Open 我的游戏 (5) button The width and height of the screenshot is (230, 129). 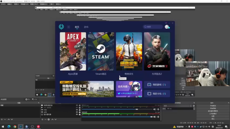(157, 85)
